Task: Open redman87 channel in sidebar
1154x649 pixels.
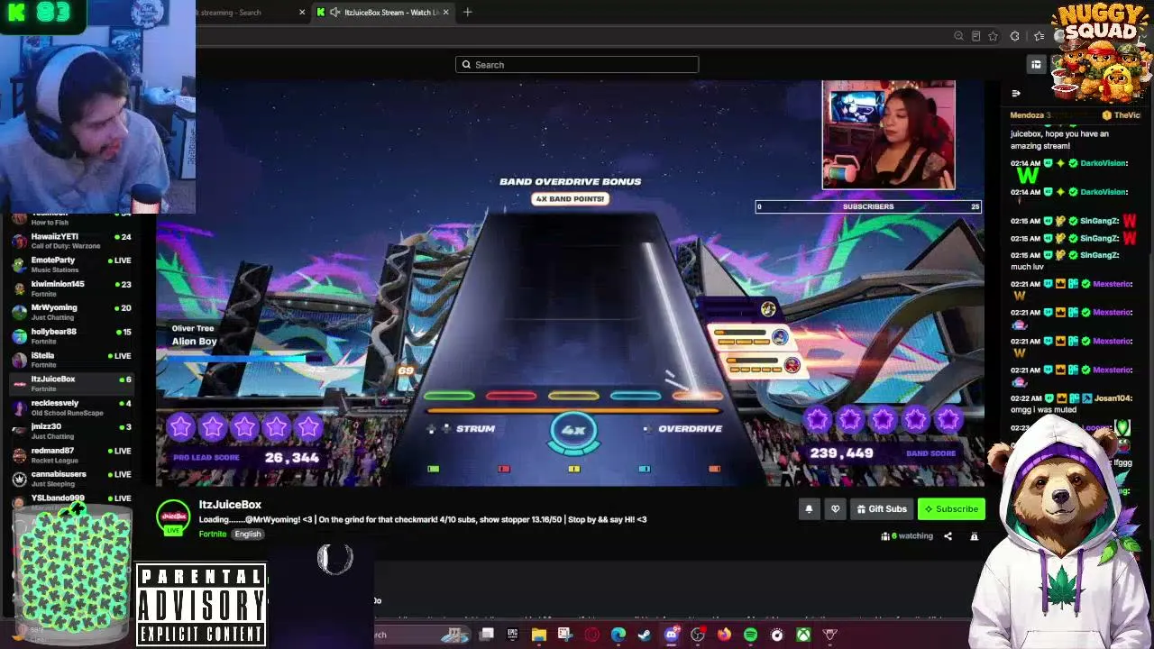Action: click(x=72, y=455)
